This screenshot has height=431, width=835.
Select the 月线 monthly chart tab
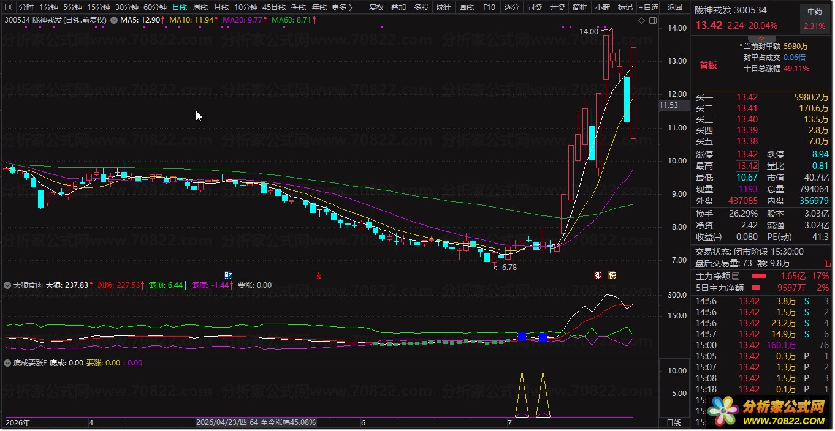[x=221, y=7]
